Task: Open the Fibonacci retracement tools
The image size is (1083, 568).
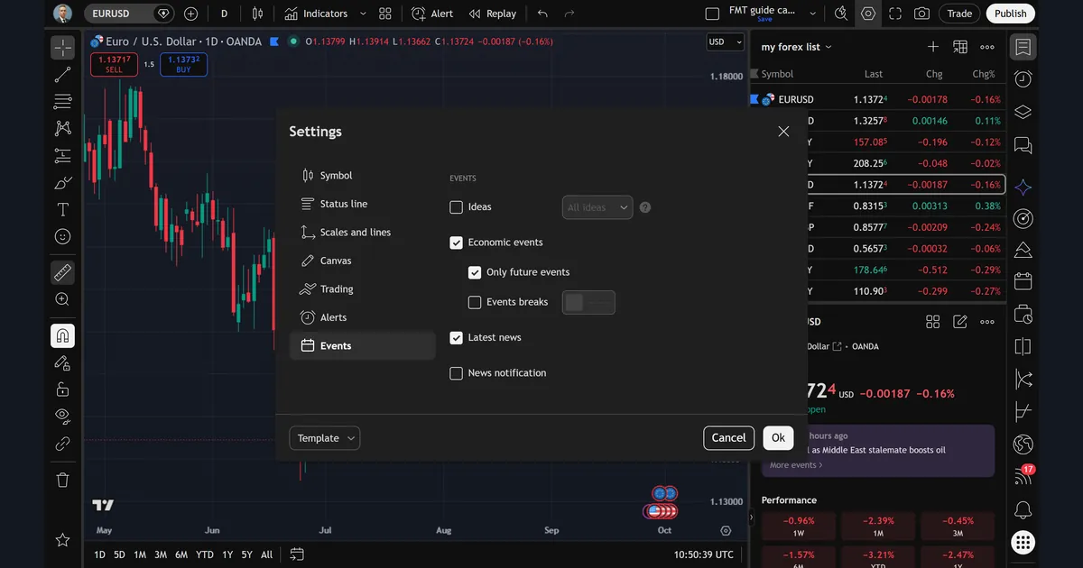Action: [62, 101]
